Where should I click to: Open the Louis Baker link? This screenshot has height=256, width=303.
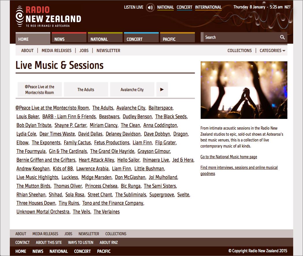click(x=28, y=117)
